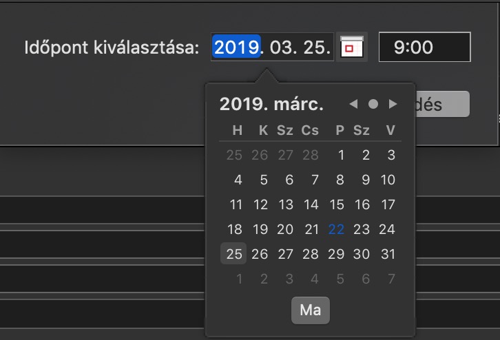
Task: Go to next month arrow
Action: pyautogui.click(x=393, y=104)
